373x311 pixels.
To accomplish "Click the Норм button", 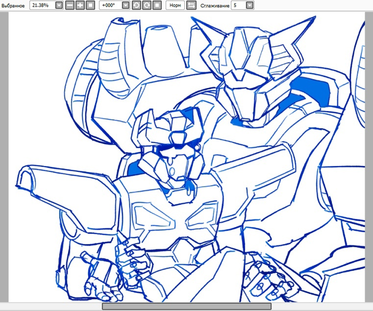I will pos(176,5).
